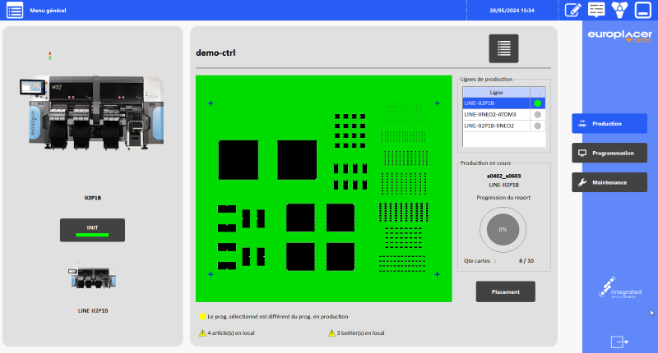Click the grey status dot of LINE-IINEO2-ATOM3
Image resolution: width=658 pixels, height=353 pixels.
537,115
